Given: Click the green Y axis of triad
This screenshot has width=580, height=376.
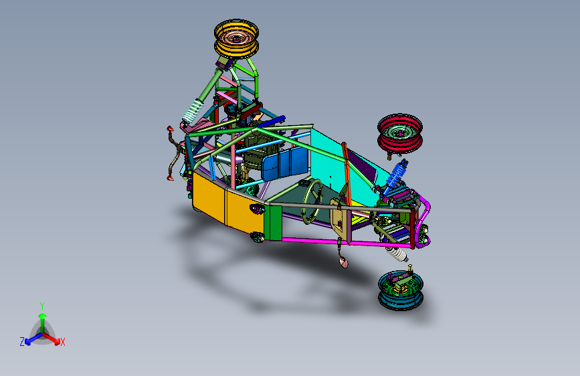Looking at the screenshot, I should (x=43, y=323).
